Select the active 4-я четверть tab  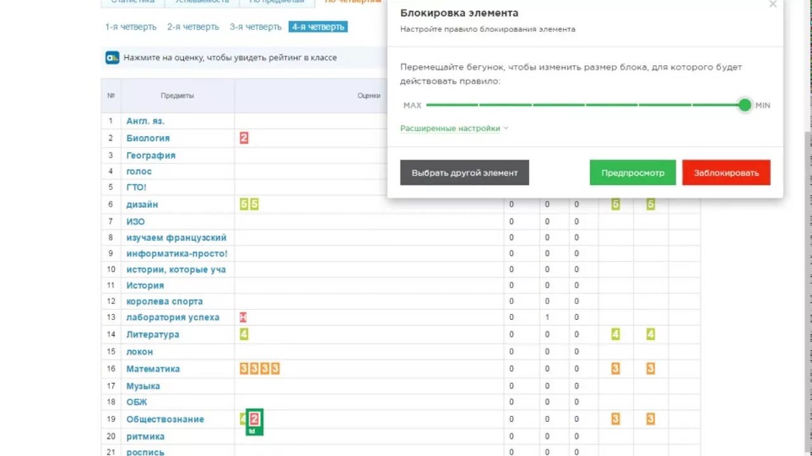[318, 27]
